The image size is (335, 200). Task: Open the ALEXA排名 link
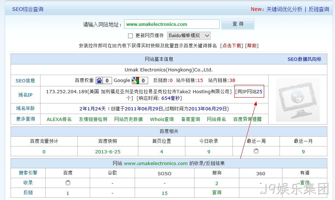click(59, 119)
